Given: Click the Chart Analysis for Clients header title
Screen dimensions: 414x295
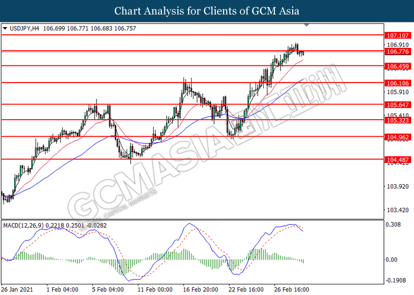Looking at the screenshot, I should (207, 11).
